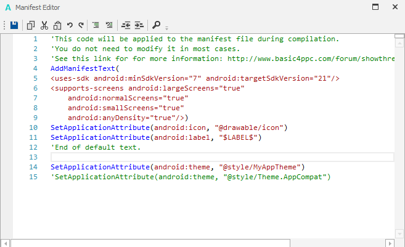Screen dimensions: 405x247
Task: Click the toolbar drag grip handle
Action: pyautogui.click(x=4, y=25)
